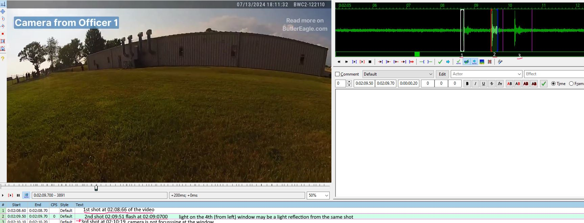The width and height of the screenshot is (584, 223).
Task: Select the rectangular clip tool
Action: 3,41
